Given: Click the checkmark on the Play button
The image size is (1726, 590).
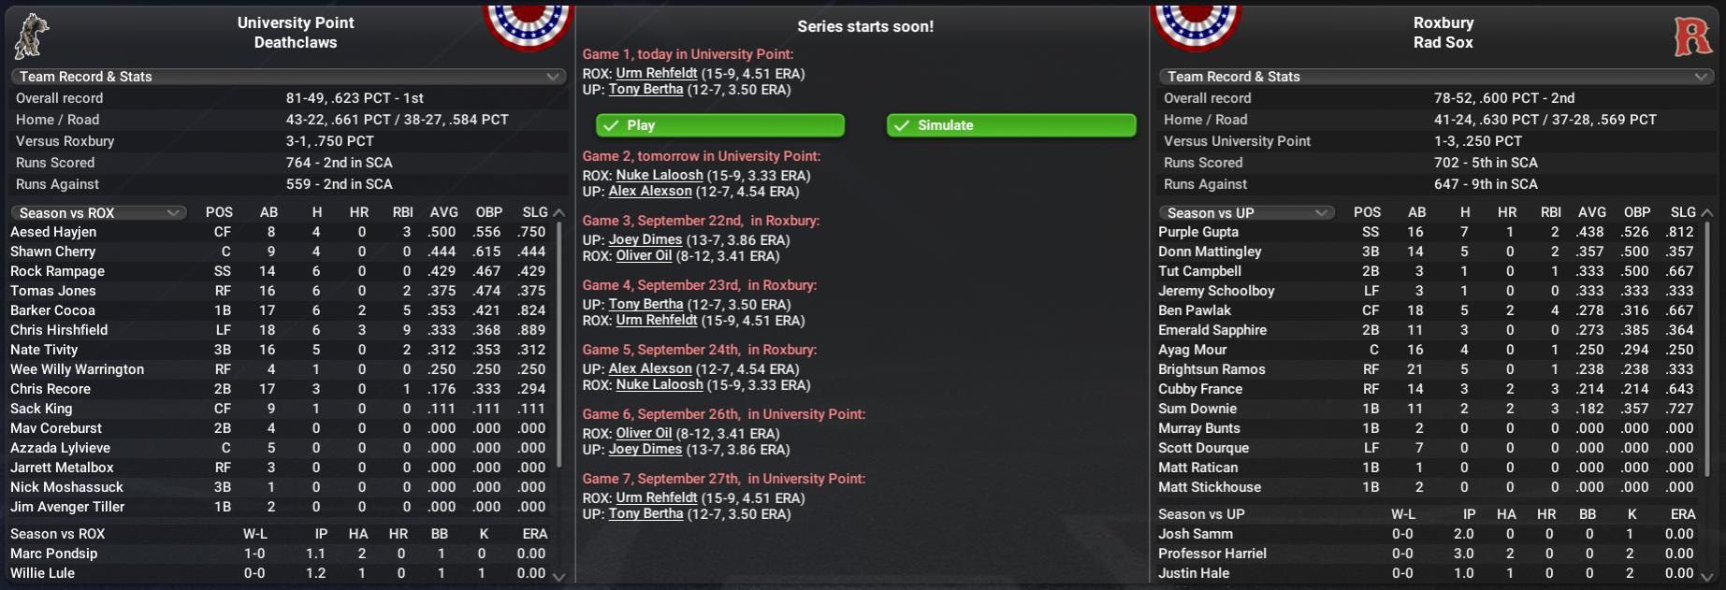Looking at the screenshot, I should coord(612,125).
